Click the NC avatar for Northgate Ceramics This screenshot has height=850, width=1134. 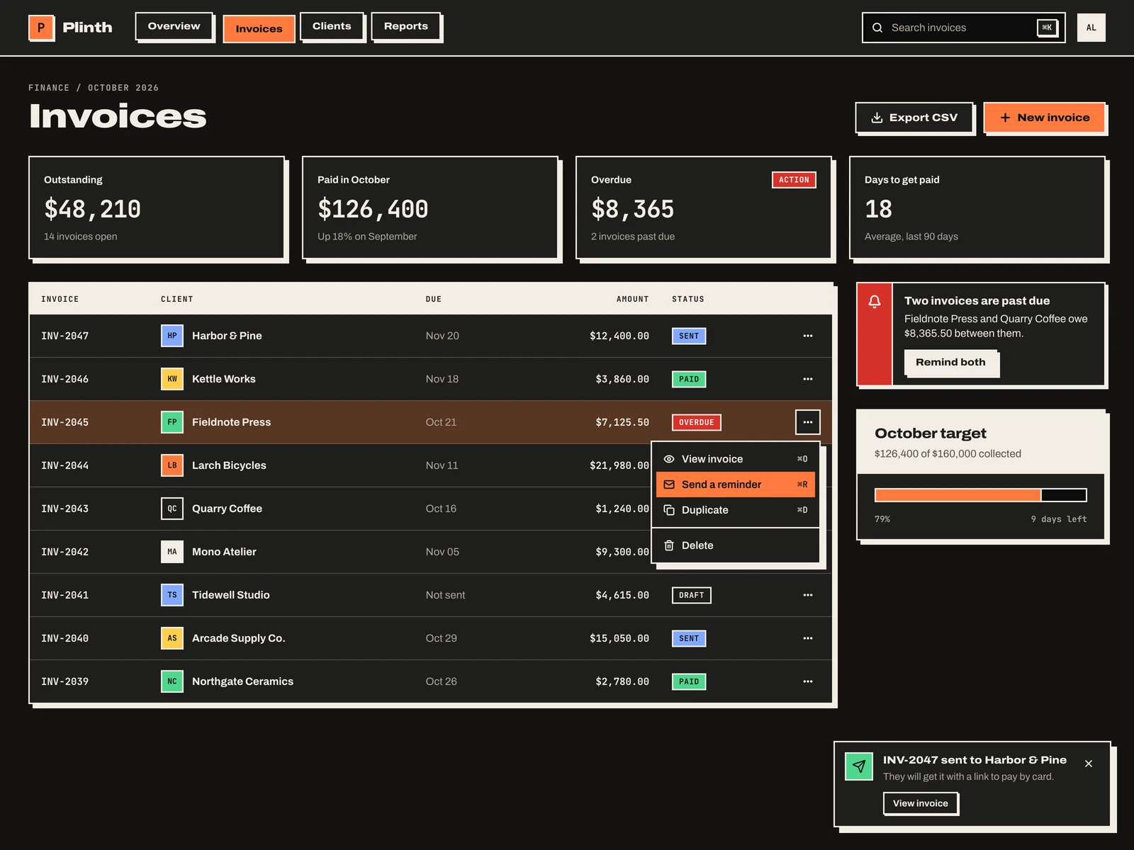coord(172,681)
